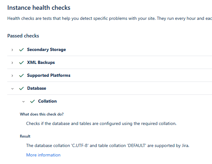Click the Passed checks section heading
The height and width of the screenshot is (164, 212).
click(23, 36)
